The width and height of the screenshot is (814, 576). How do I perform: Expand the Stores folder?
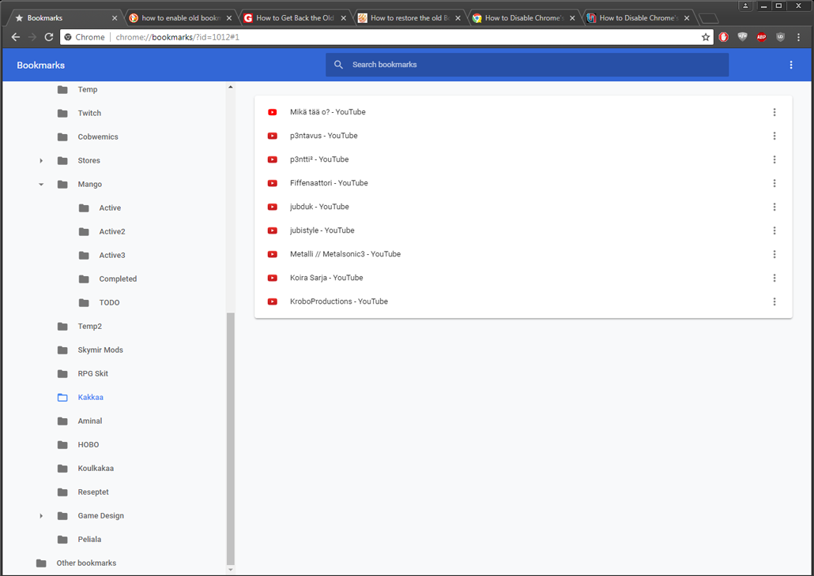click(x=41, y=161)
